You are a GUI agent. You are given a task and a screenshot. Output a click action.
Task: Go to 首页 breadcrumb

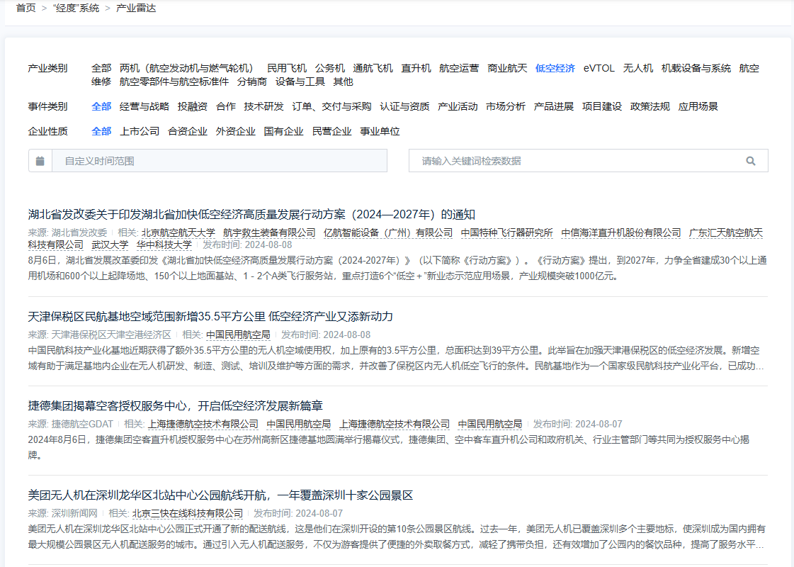25,8
